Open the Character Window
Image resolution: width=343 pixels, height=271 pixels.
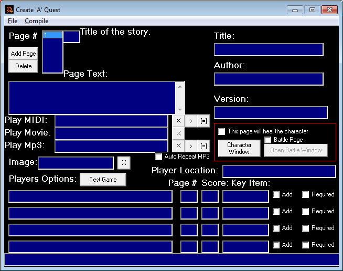(x=239, y=148)
